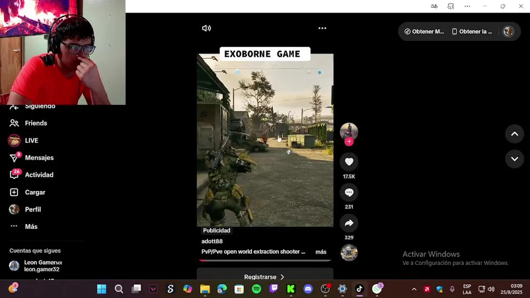
Task: Open the Valorant icon in taskbar
Action: pyautogui.click(x=153, y=289)
